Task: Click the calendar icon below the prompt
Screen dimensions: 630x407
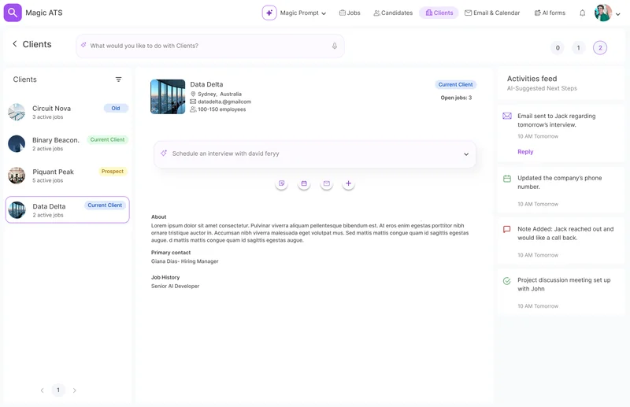Action: click(x=304, y=183)
